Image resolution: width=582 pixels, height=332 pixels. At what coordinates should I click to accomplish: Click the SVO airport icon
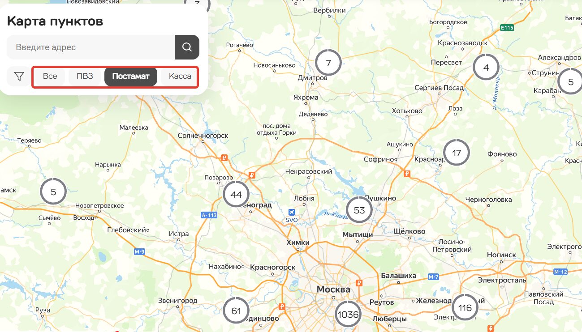(x=292, y=212)
